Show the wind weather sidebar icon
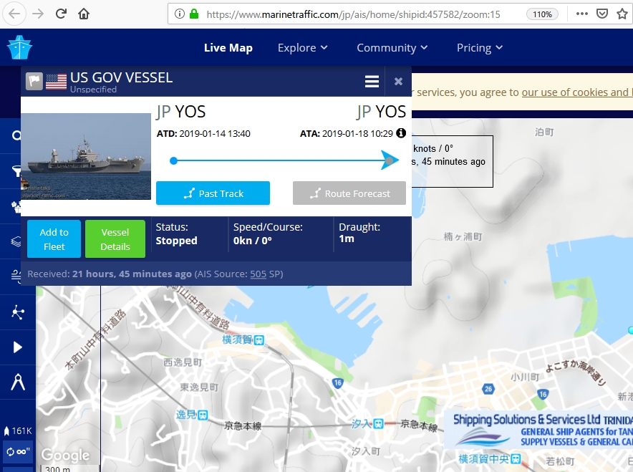Image resolution: width=633 pixels, height=472 pixels. tap(16, 276)
